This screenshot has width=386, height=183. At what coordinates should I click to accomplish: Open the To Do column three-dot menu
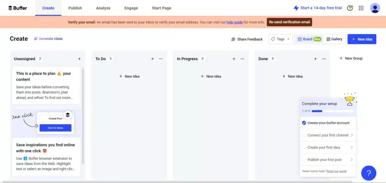tap(161, 59)
